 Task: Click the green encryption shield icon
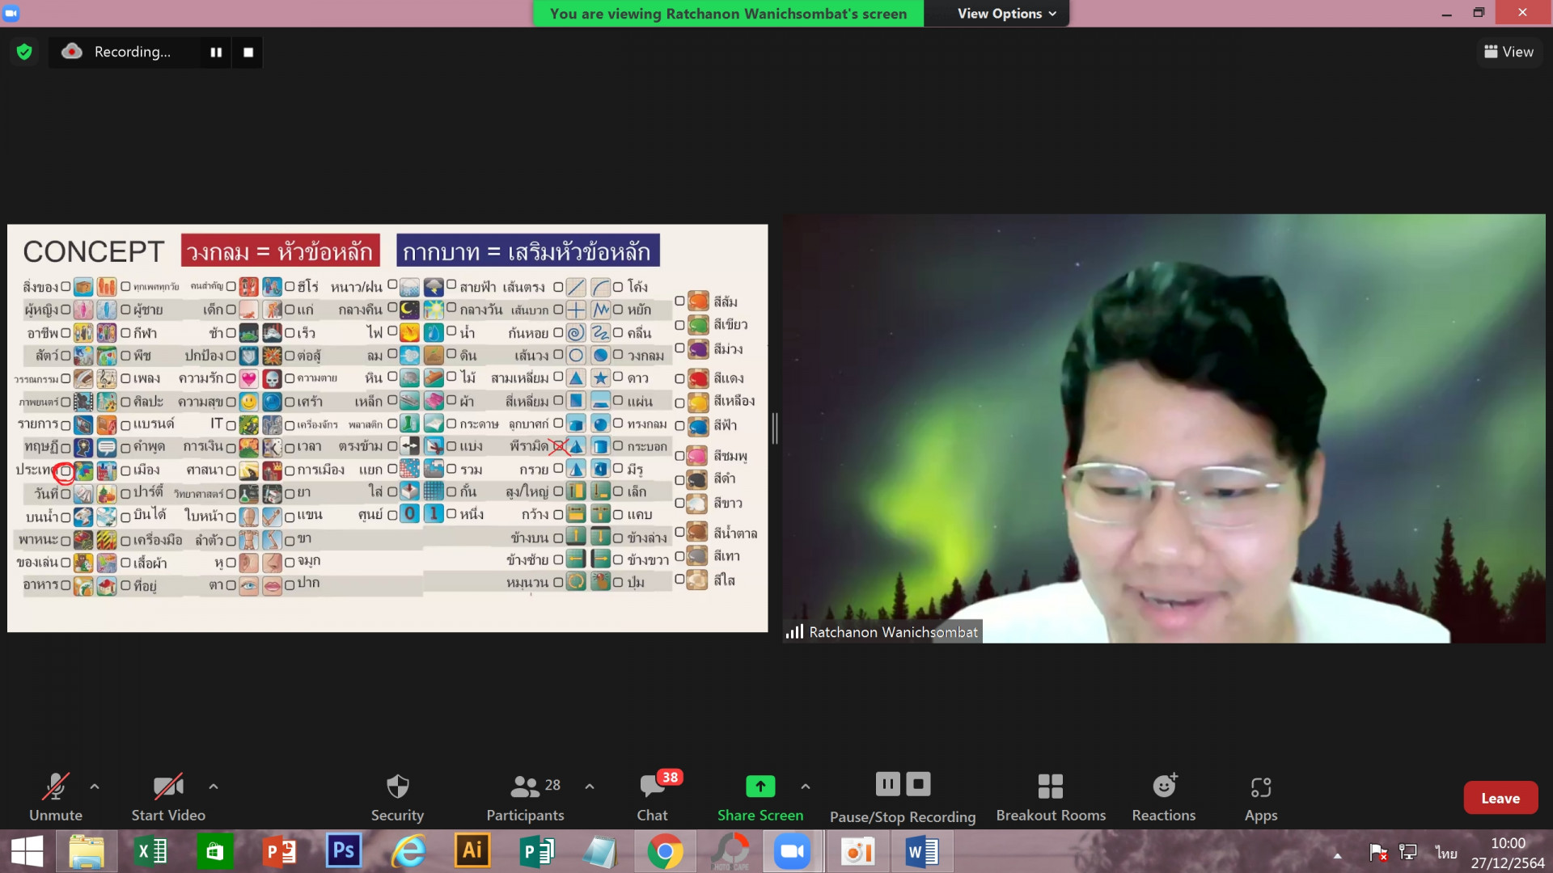[x=24, y=52]
